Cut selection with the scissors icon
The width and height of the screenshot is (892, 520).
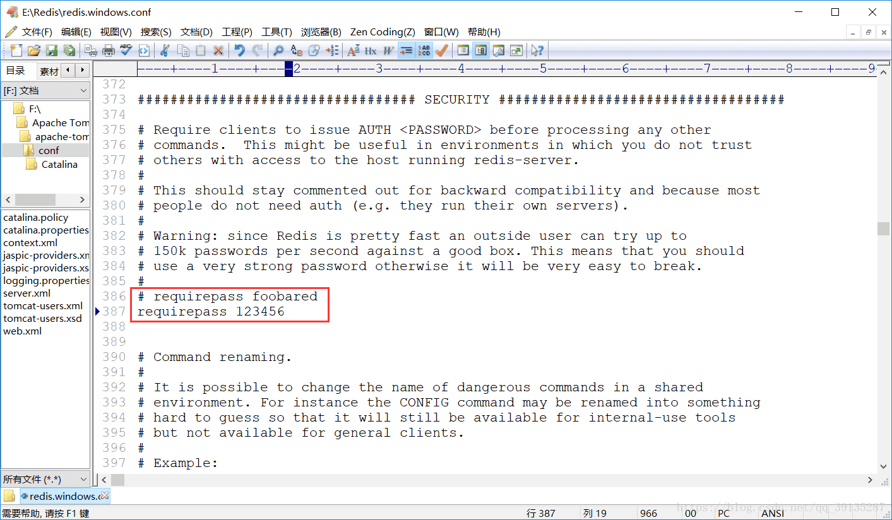coord(164,50)
